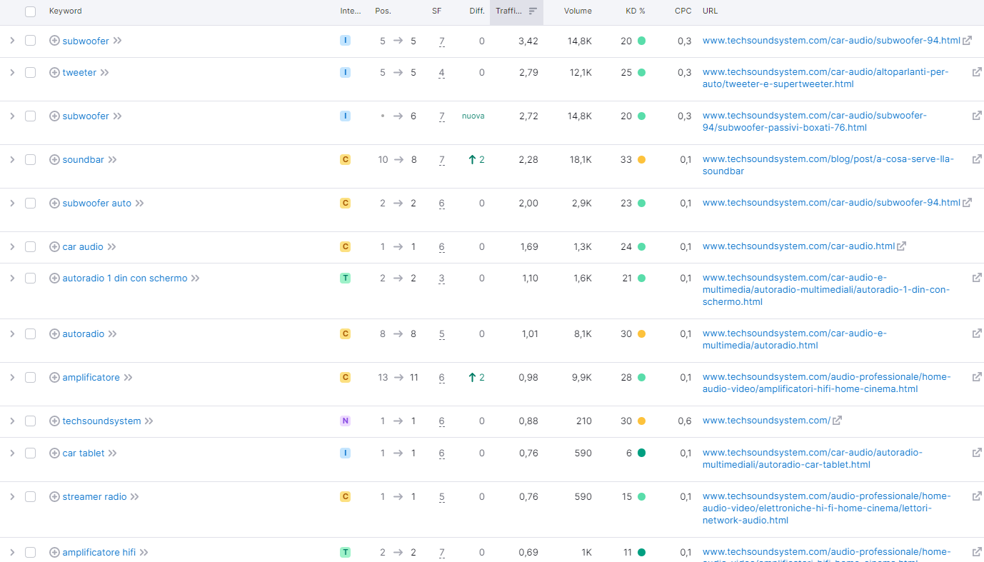Tick the amplificatore row checkbox
This screenshot has height=562, width=984.
point(30,377)
